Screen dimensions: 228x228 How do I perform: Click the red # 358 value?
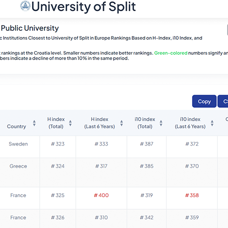point(192,195)
